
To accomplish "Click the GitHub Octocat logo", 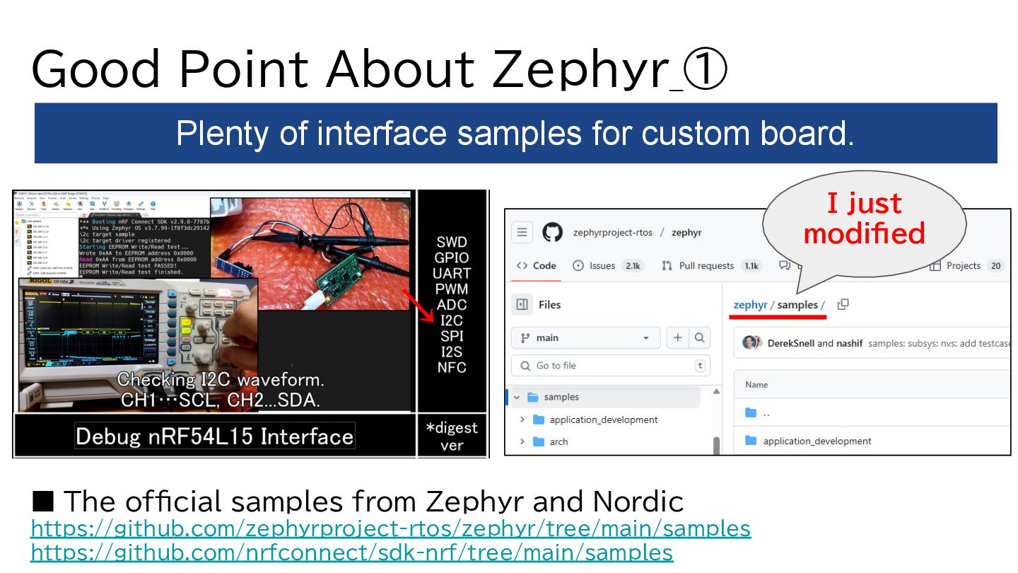I will pos(552,232).
